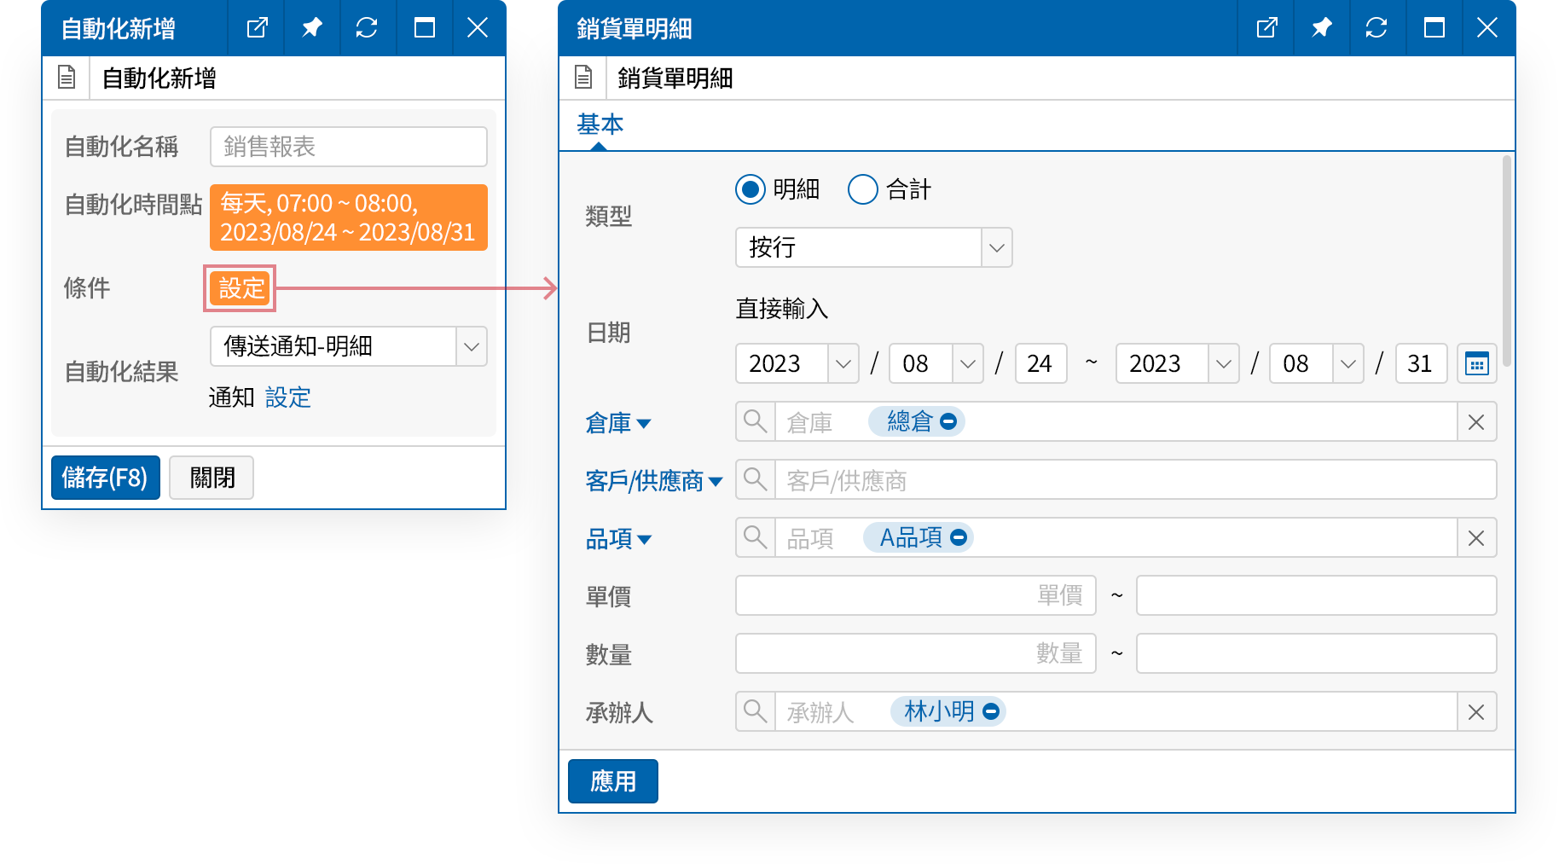Image resolution: width=1559 pixels, height=864 pixels.
Task: Open the calendar picker for the date range
Action: tap(1476, 363)
